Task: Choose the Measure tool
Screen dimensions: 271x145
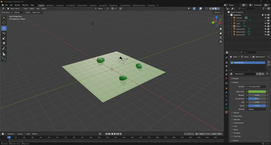Action: click(4, 54)
